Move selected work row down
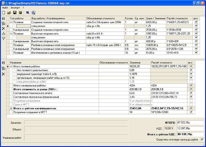This screenshot has height=147, width=206. 4,38
